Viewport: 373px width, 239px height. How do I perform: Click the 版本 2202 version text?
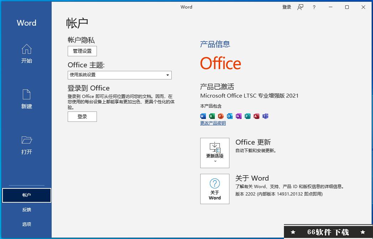pyautogui.click(x=279, y=194)
